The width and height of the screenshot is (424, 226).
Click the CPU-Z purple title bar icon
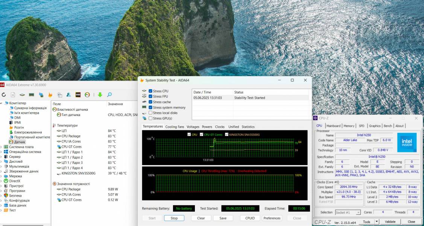tap(316, 118)
